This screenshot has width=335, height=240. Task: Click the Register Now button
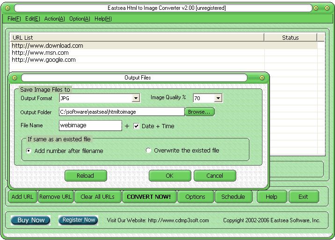point(78,220)
